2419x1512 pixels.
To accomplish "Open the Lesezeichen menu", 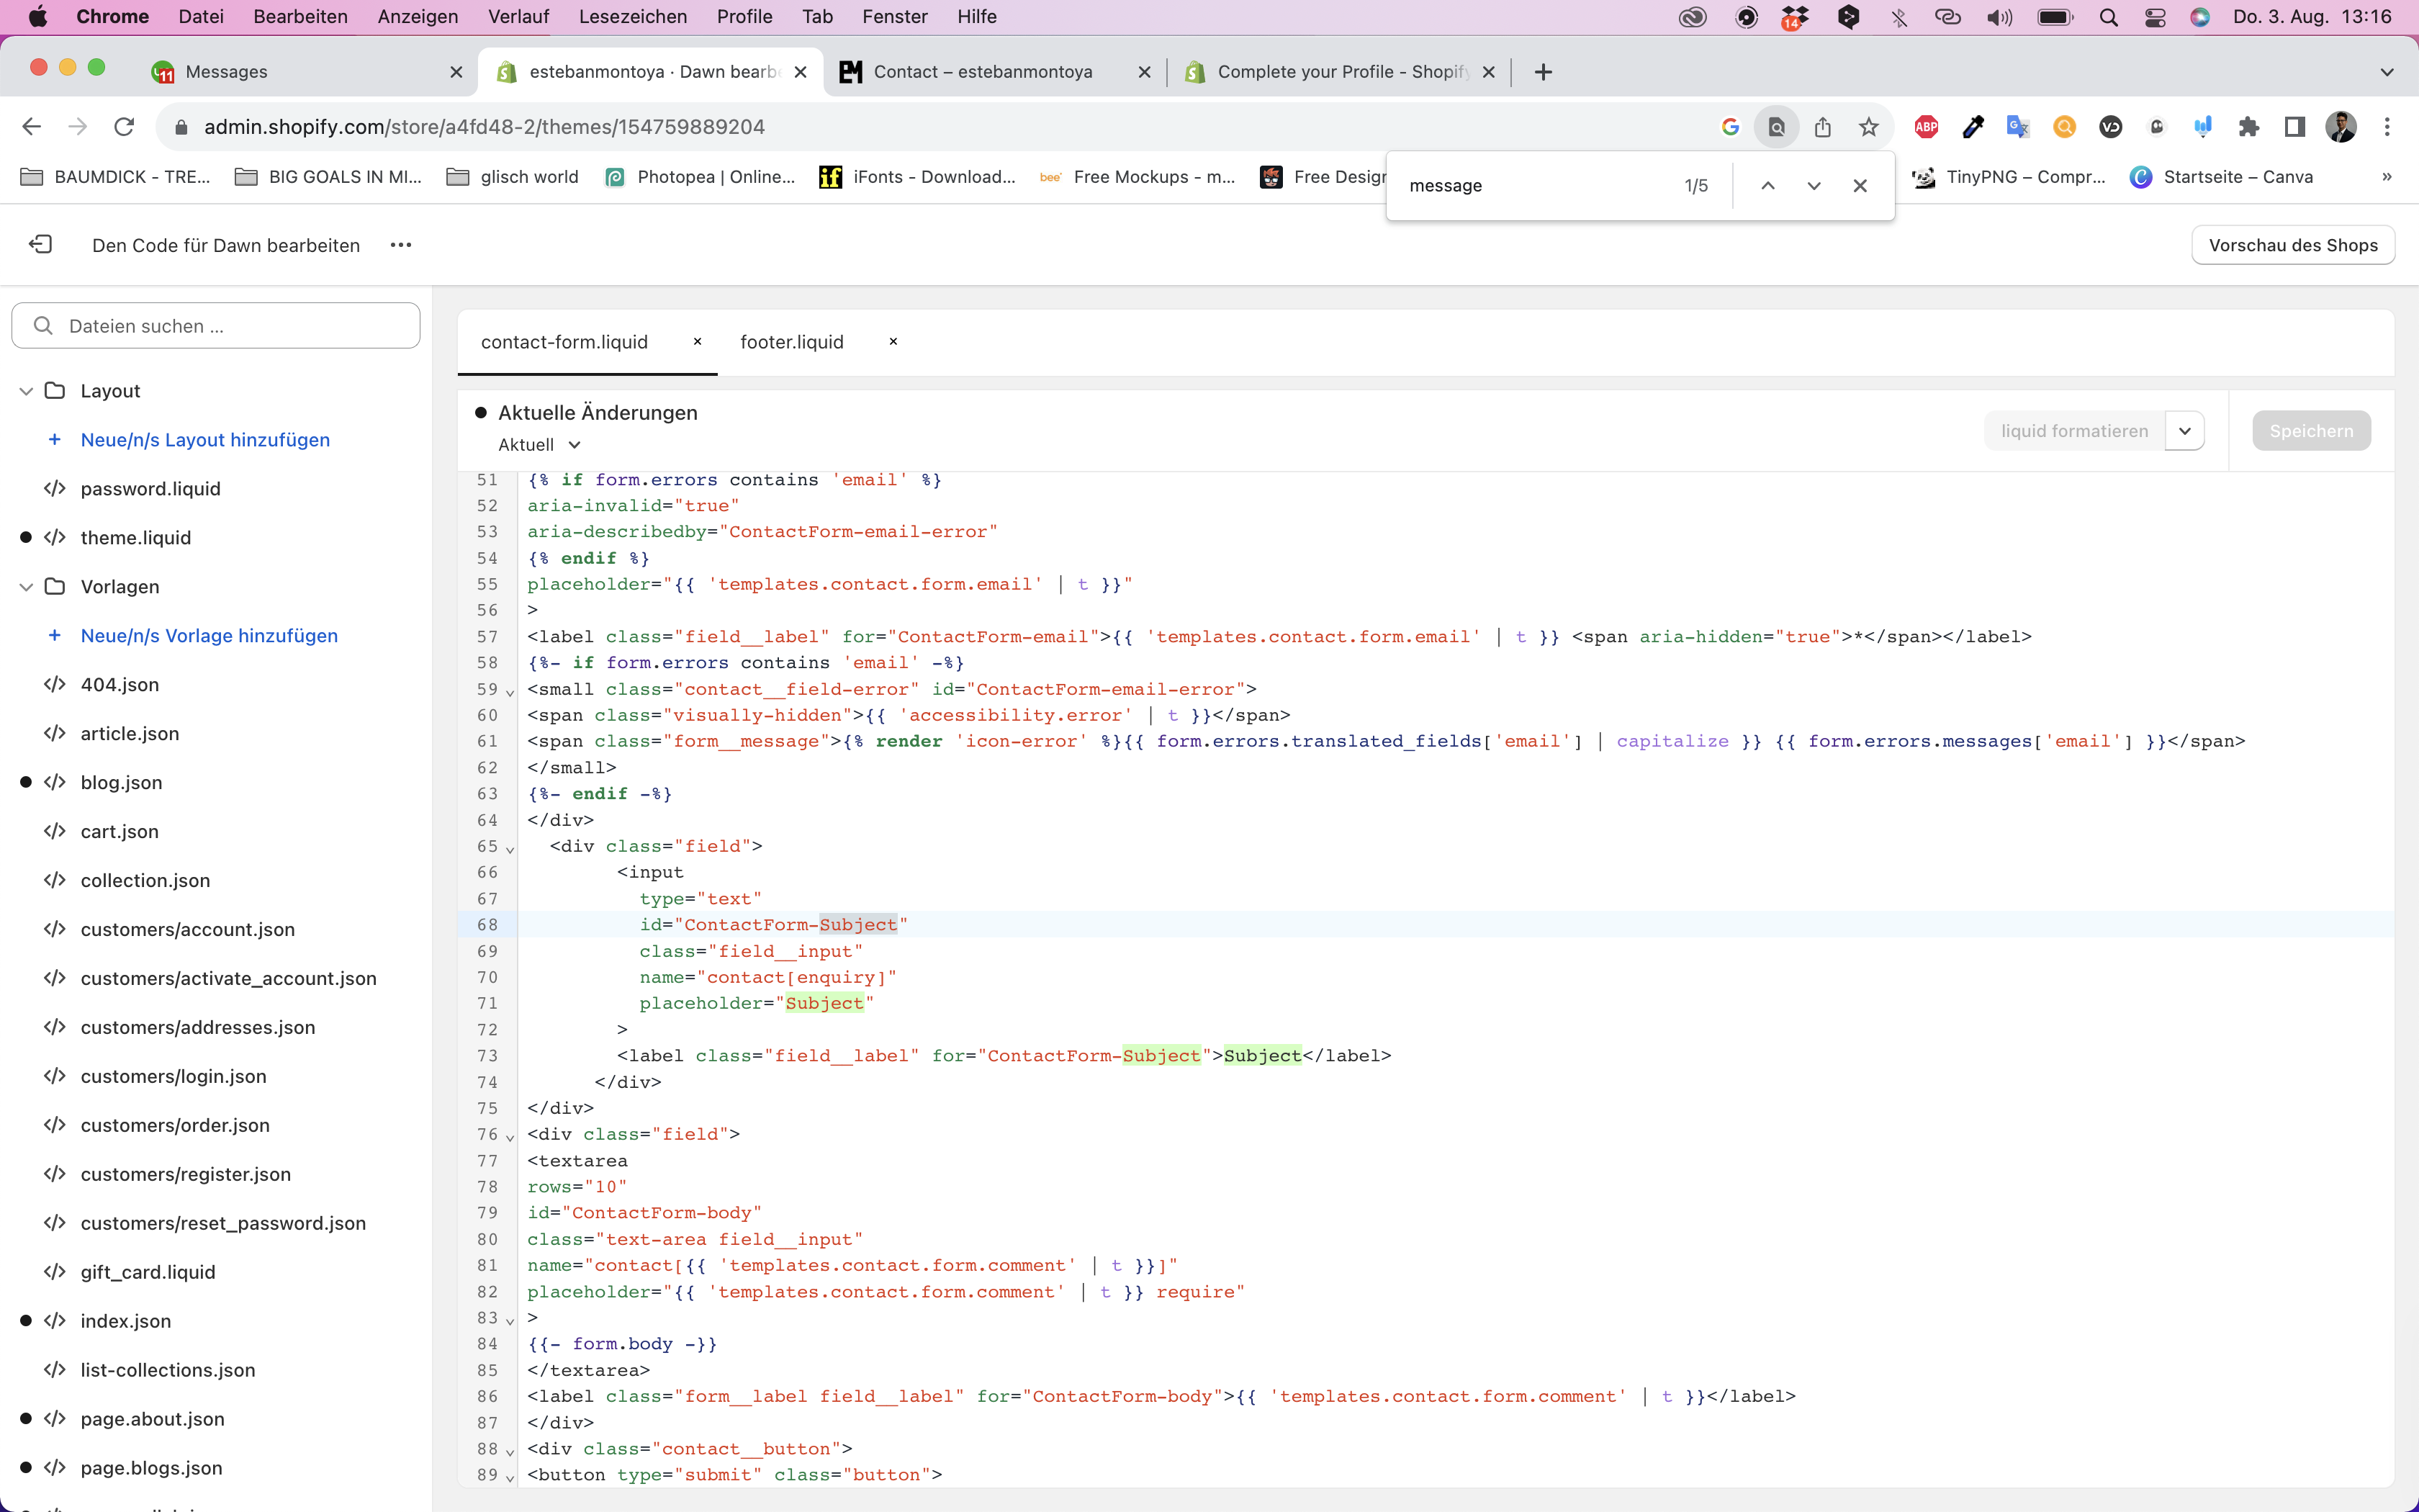I will tap(631, 17).
